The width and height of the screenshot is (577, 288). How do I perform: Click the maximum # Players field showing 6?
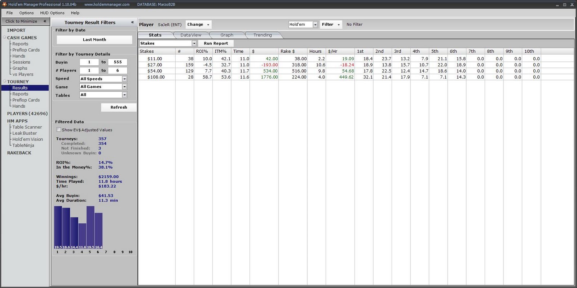click(118, 70)
